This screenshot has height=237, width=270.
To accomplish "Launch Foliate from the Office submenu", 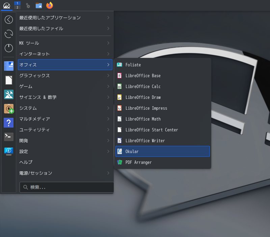I will point(163,65).
